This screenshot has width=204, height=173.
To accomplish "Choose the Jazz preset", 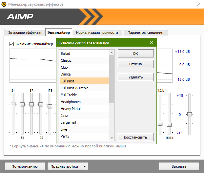I will pos(84,116).
